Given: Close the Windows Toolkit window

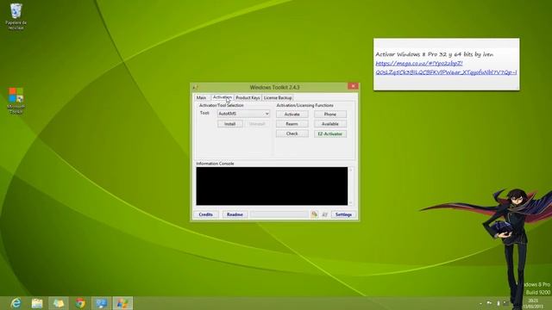Looking at the screenshot, I should [x=353, y=86].
